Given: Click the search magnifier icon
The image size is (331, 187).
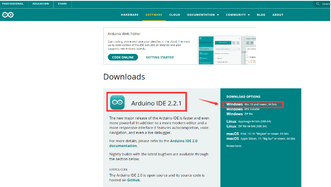Looking at the screenshot, I should click(317, 4).
